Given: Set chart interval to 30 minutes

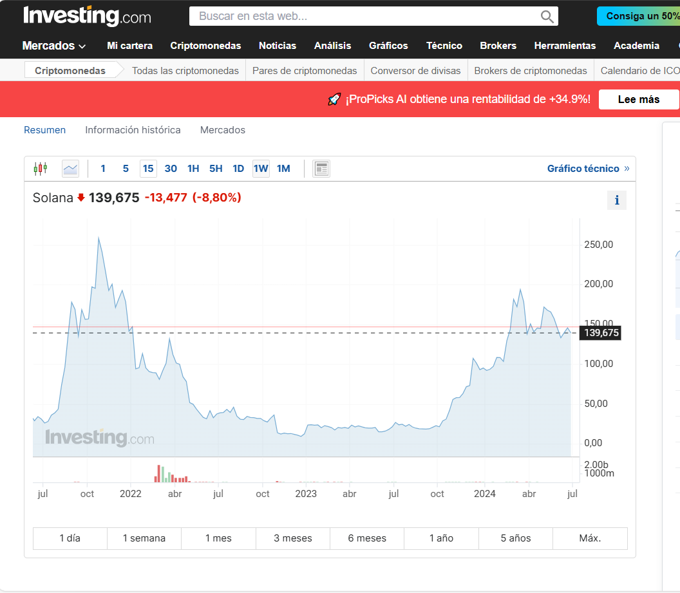Looking at the screenshot, I should [171, 169].
